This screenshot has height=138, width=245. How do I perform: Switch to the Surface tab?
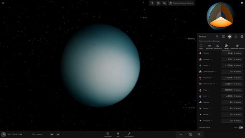pos(218,47)
